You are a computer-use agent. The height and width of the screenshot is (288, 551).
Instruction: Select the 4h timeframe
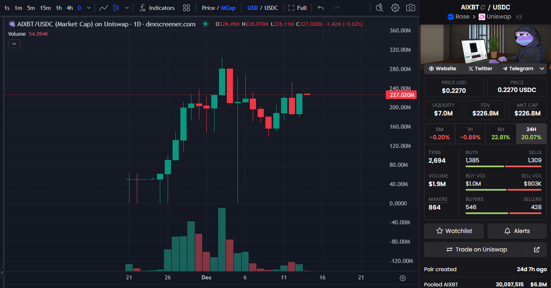click(70, 8)
